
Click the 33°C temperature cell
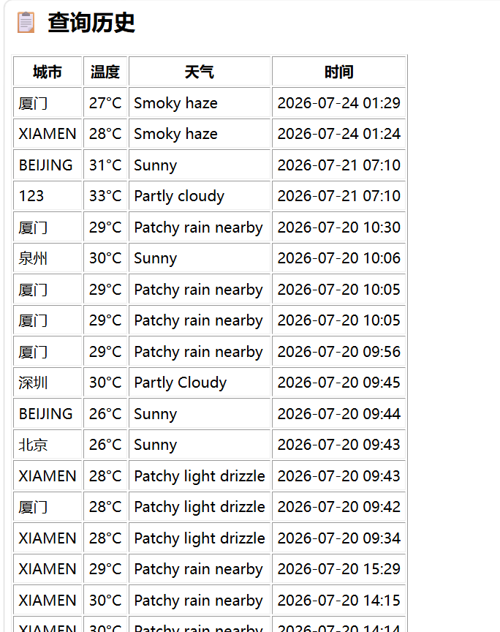click(105, 196)
